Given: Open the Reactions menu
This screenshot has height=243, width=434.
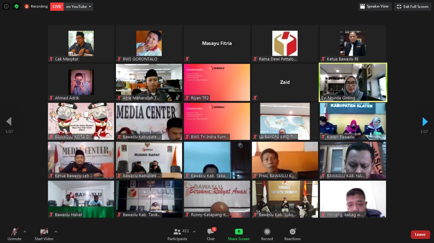Looking at the screenshot, I should coord(292,235).
